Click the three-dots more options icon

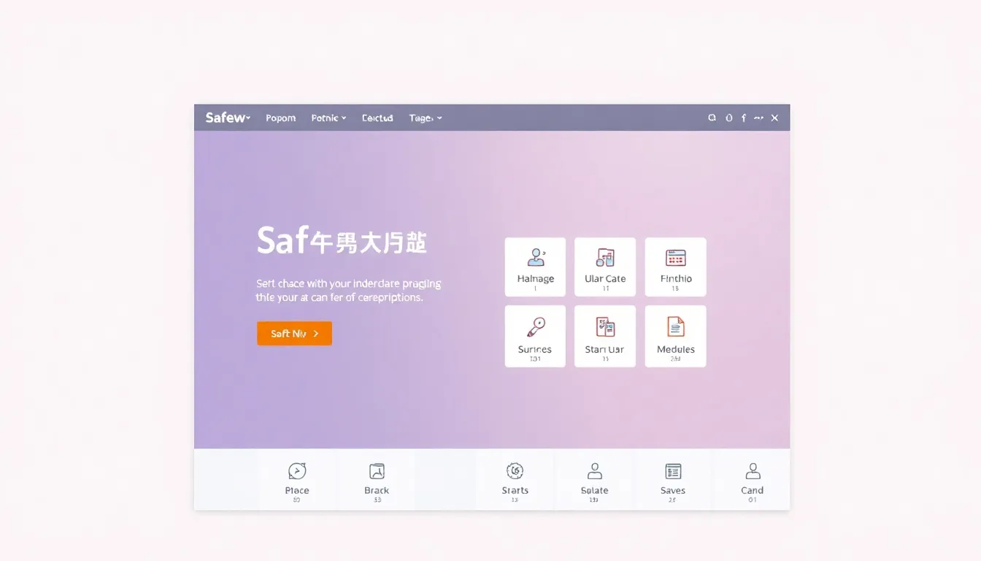tap(758, 118)
